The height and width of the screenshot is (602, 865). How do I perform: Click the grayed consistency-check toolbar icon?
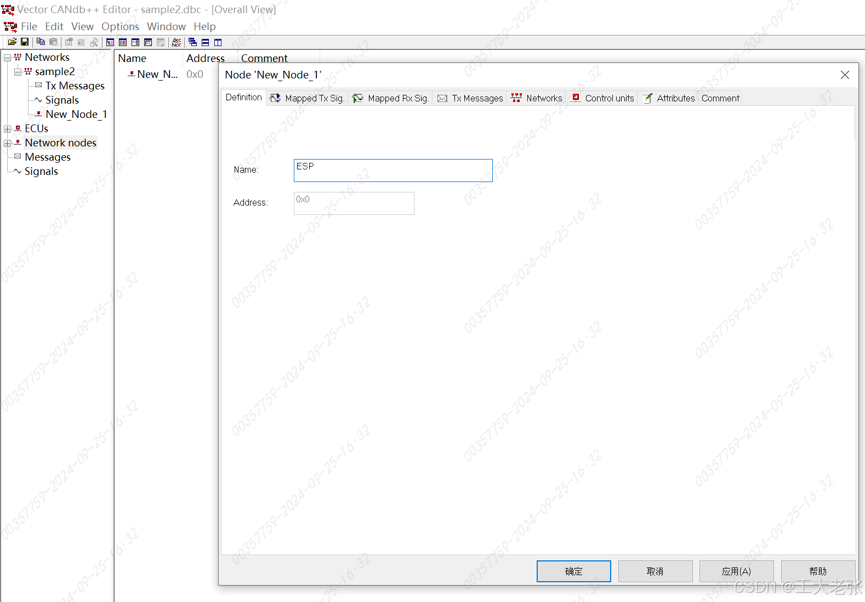[94, 42]
